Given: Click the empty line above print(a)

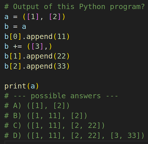Looking at the screenshot, I should click(74, 76).
